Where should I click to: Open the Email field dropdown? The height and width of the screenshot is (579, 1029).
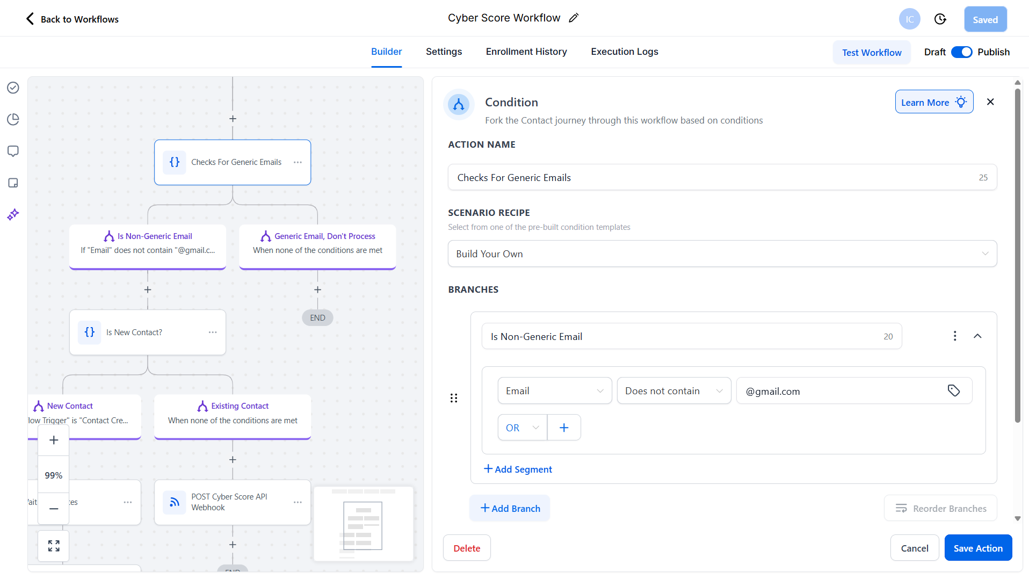(x=555, y=391)
